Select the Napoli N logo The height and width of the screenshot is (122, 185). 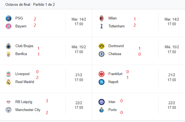(x=102, y=82)
